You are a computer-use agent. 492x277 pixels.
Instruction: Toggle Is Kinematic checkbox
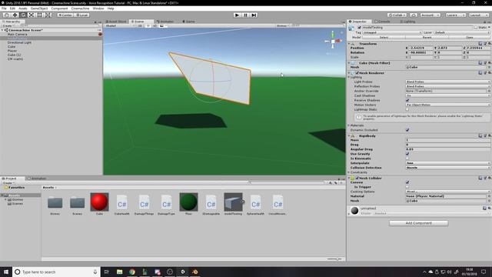pyautogui.click(x=407, y=159)
